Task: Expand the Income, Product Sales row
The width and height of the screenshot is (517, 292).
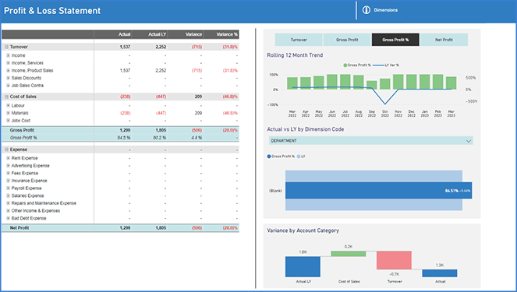Action: pos(9,70)
